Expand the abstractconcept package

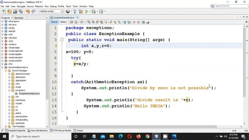[x=9, y=74]
